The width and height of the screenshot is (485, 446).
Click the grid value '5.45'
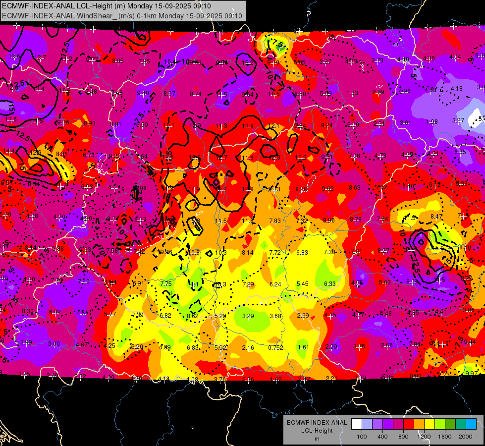pyautogui.click(x=303, y=284)
